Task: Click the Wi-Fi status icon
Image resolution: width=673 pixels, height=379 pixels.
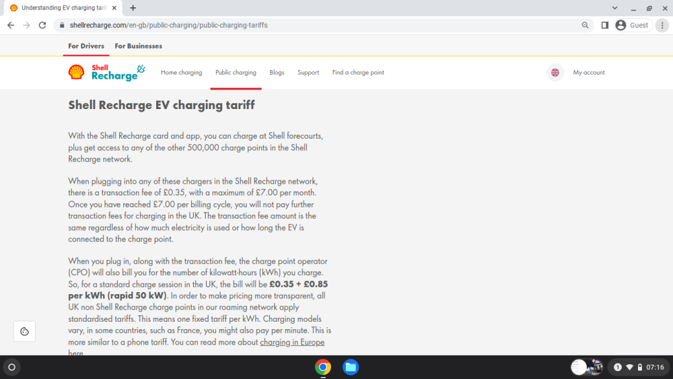Action: pyautogui.click(x=630, y=368)
